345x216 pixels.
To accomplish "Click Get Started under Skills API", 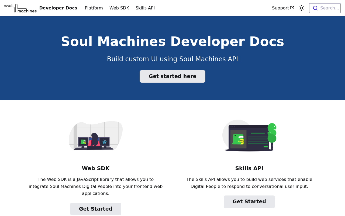I will pyautogui.click(x=249, y=202).
